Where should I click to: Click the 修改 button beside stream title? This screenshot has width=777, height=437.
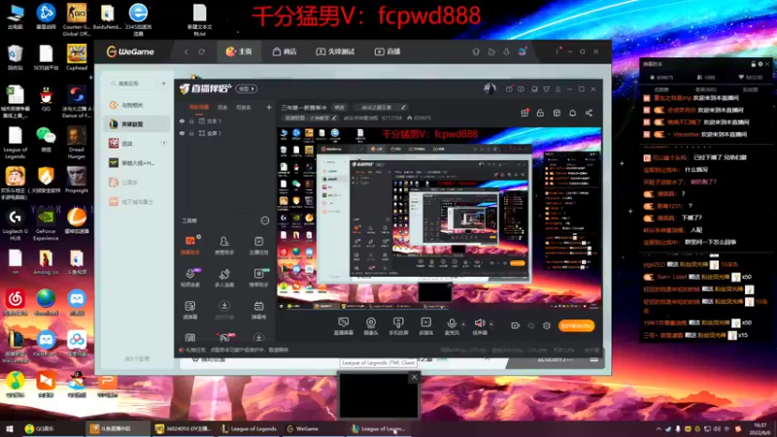[x=339, y=107]
